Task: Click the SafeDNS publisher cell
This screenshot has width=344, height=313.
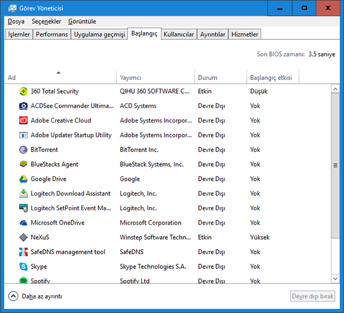Action: [132, 252]
